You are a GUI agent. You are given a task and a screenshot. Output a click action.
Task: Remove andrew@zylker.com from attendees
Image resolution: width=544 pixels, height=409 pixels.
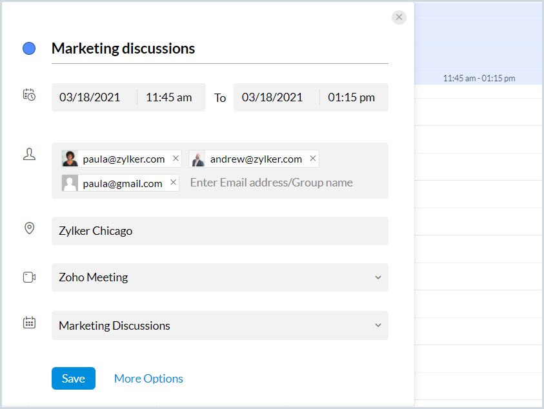313,159
